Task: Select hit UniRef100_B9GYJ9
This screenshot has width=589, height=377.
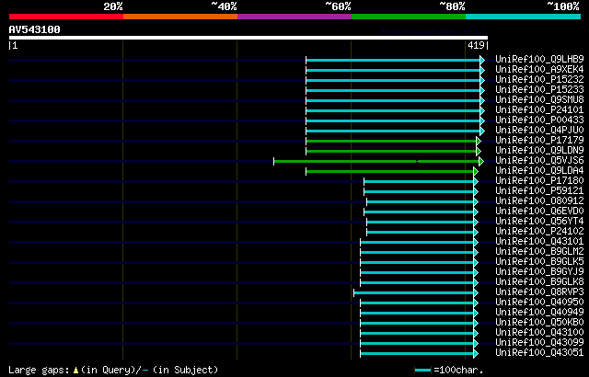Action: [539, 272]
